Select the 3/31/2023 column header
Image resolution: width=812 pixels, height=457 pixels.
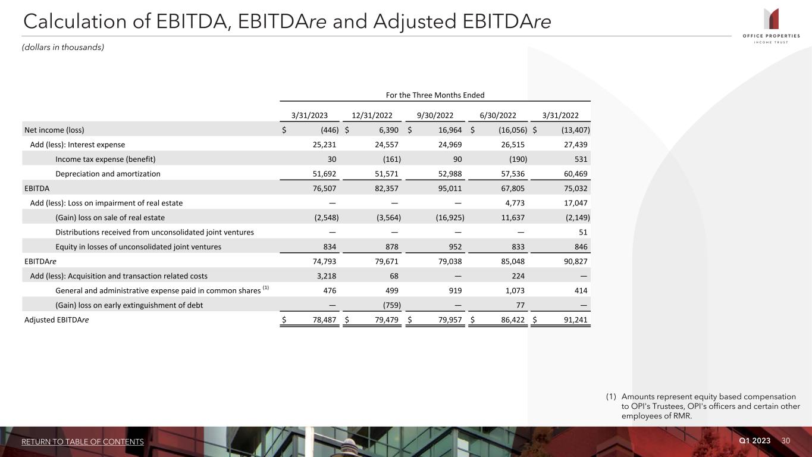tap(311, 115)
